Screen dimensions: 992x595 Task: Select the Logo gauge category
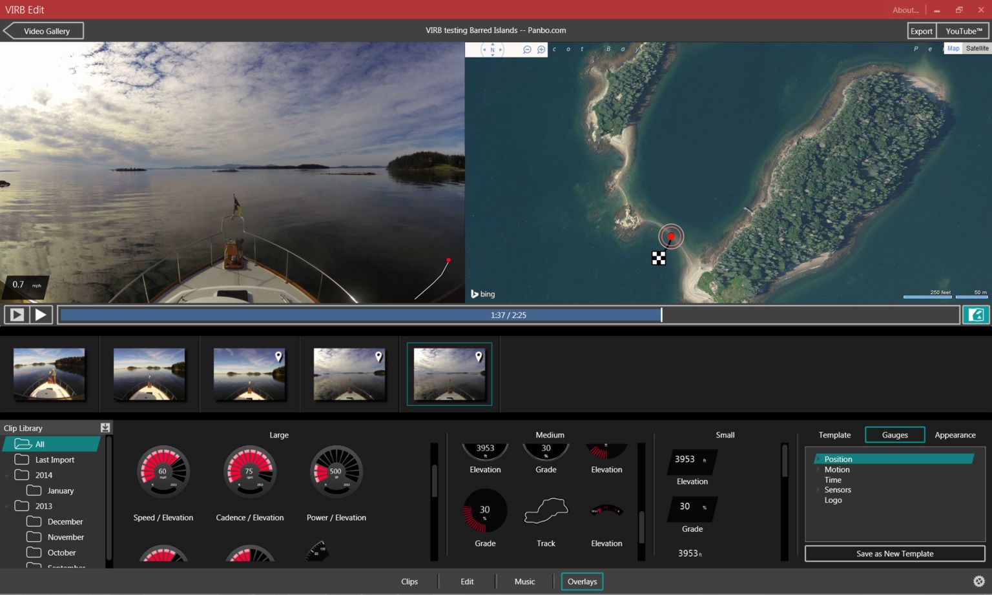tap(833, 500)
